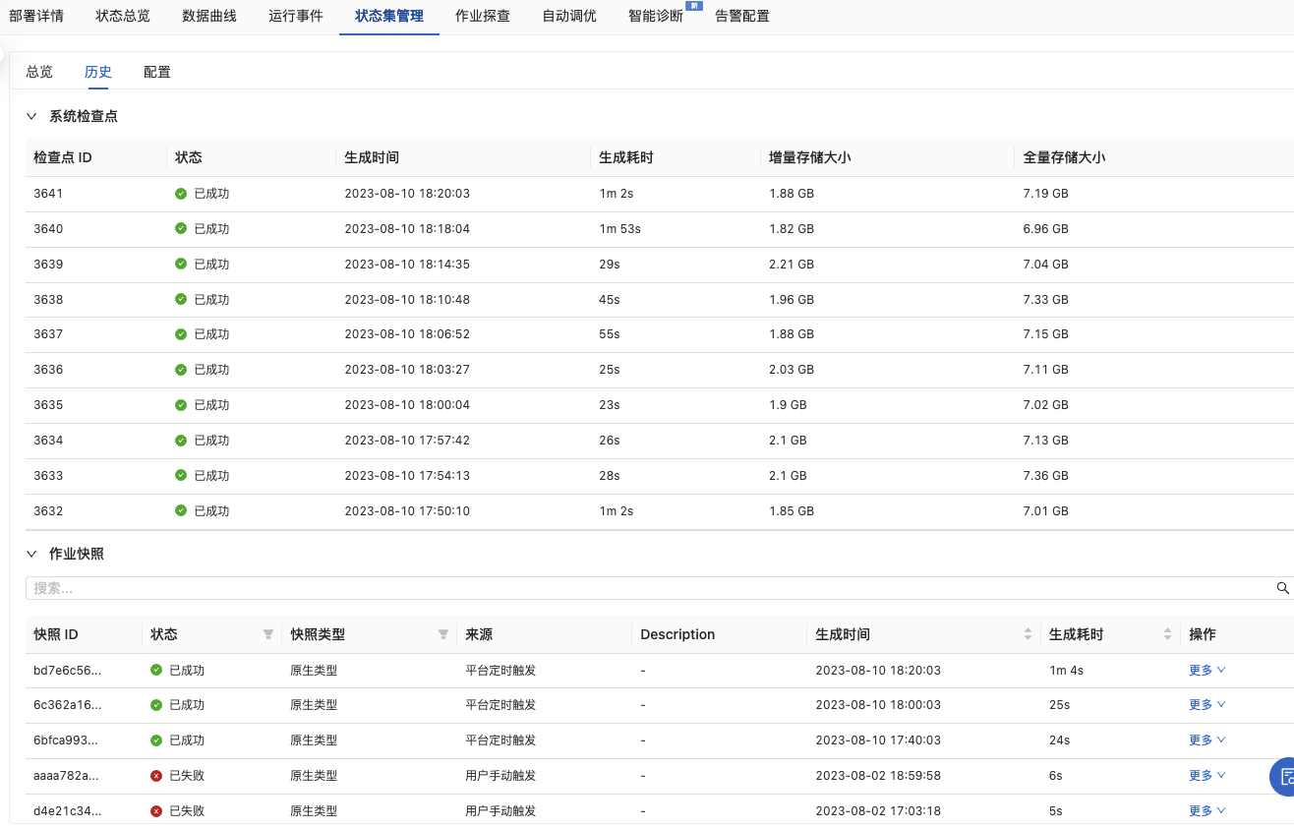Viewport: 1294px width, 829px height.
Task: Click checkpoint ID 3637 cell
Action: coord(48,334)
